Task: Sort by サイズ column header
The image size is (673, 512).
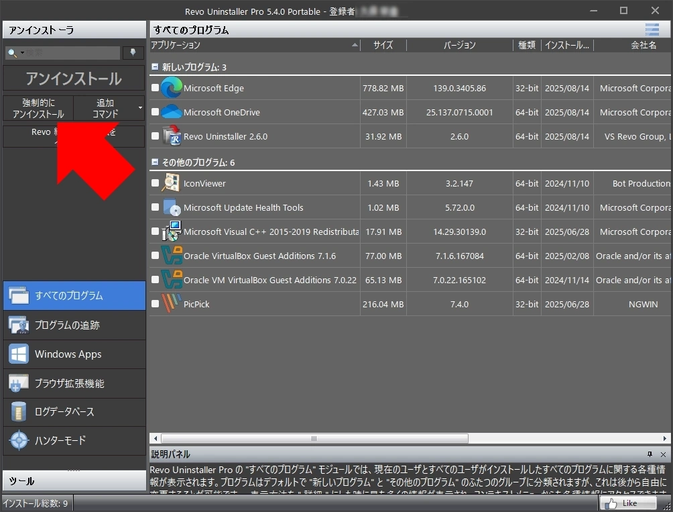Action: (x=383, y=45)
